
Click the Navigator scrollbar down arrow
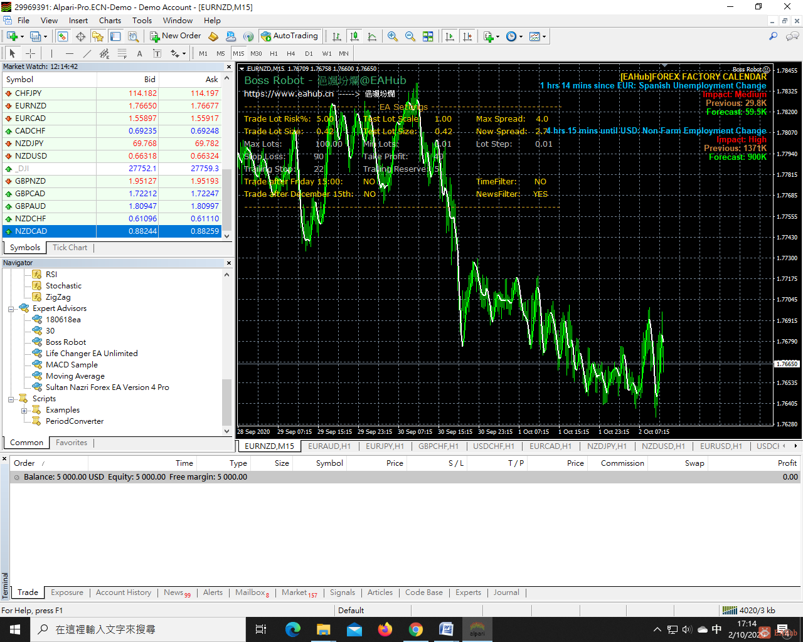pos(227,431)
